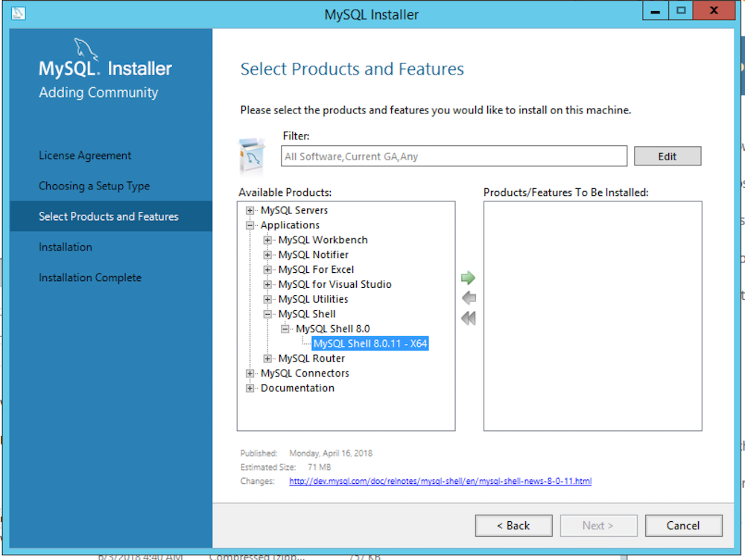Click the software box icon beside Filter
The image size is (745, 560).
click(x=252, y=157)
